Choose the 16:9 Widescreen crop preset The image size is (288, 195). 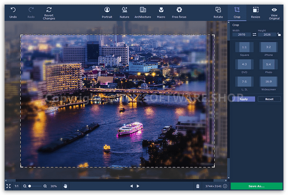tap(268, 82)
